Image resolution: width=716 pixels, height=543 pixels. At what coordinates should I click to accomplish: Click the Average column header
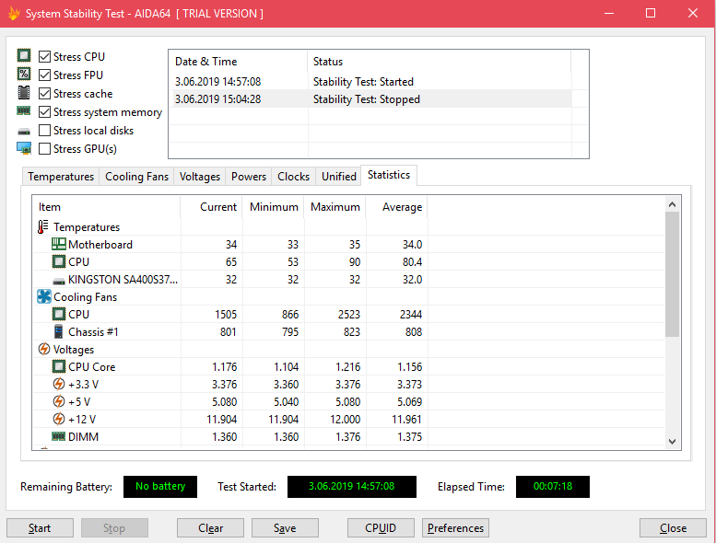[x=396, y=207]
